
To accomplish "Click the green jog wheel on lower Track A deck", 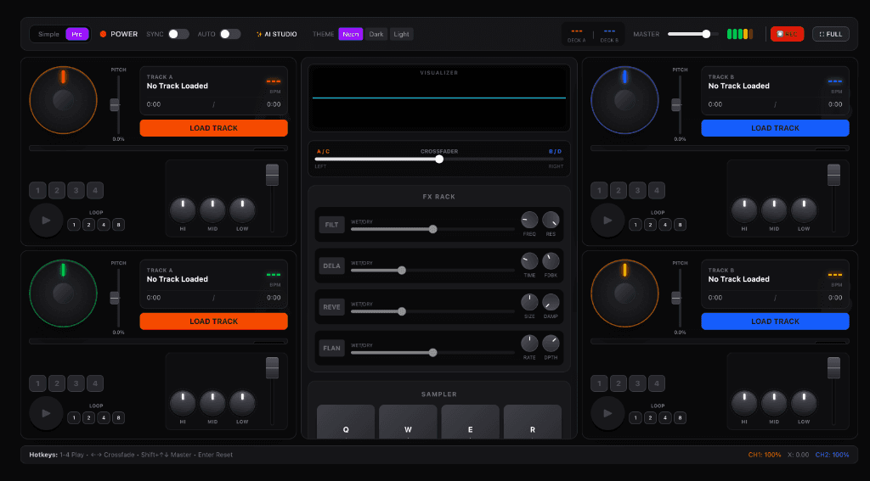I will [x=63, y=294].
